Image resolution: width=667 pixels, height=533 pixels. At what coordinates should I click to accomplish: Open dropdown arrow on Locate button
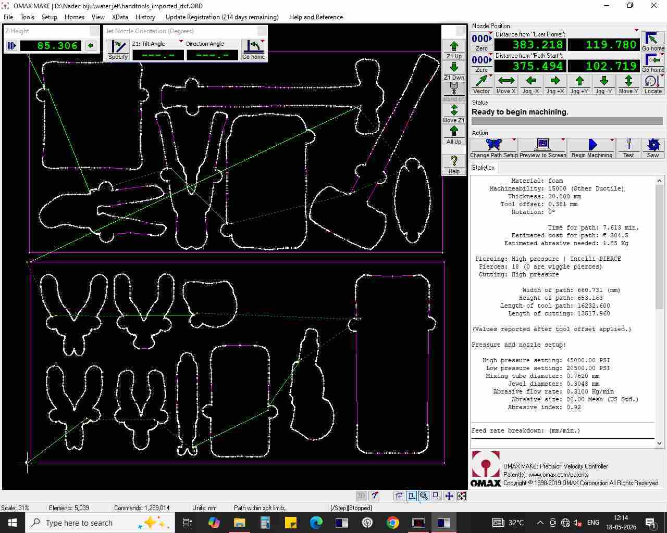(x=662, y=77)
